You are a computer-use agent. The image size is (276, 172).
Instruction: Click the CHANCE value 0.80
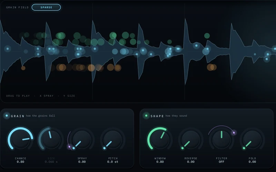coord(20,162)
